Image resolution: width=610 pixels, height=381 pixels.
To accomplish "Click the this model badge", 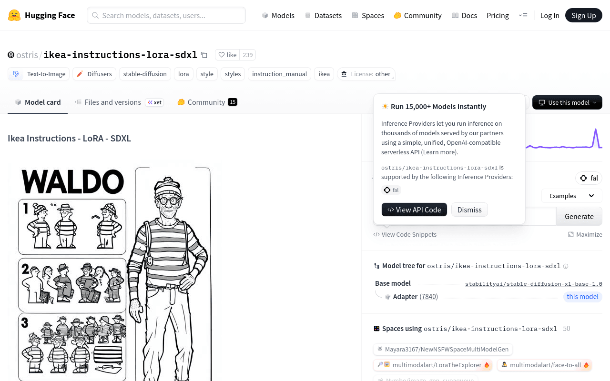I will click(x=582, y=297).
